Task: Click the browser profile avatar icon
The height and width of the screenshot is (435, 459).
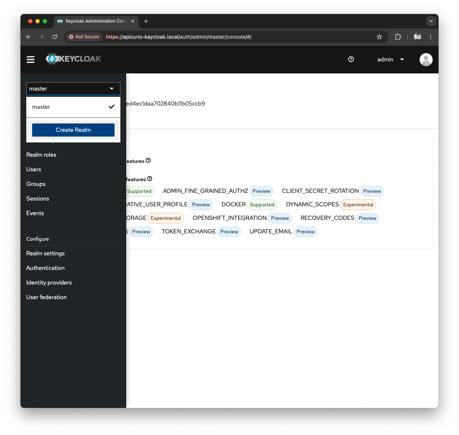Action: (x=417, y=37)
